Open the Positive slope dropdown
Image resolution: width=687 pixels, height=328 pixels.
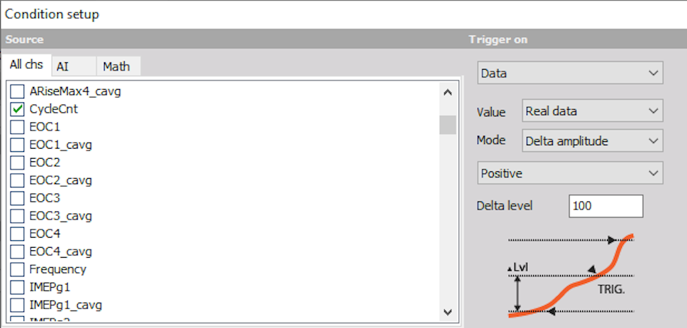point(570,173)
